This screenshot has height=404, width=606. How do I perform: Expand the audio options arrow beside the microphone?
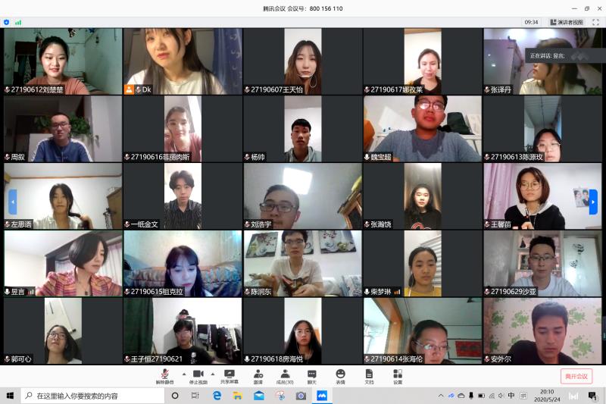click(x=183, y=374)
